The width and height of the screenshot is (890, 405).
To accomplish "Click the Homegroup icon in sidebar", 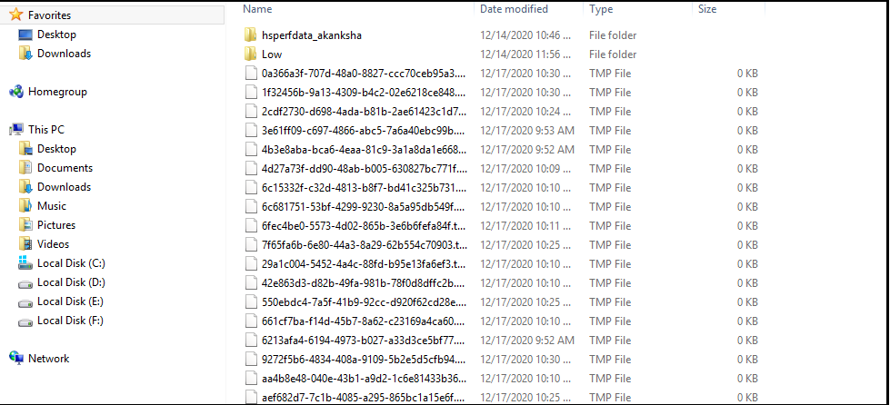I will (16, 92).
